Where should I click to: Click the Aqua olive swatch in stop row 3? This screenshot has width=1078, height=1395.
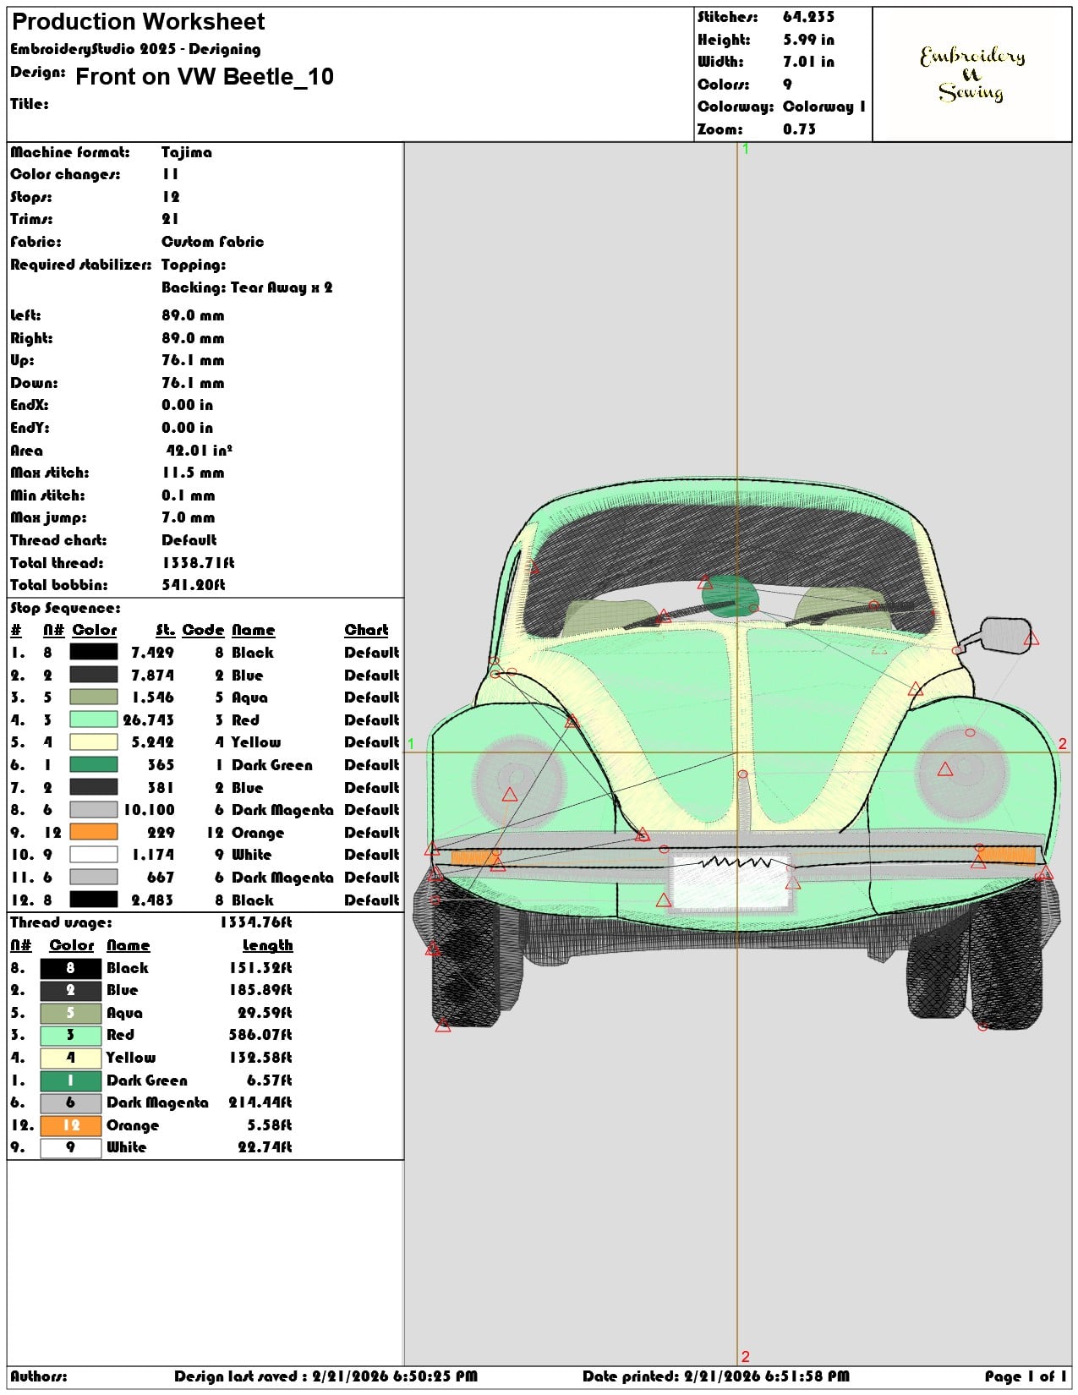click(94, 697)
